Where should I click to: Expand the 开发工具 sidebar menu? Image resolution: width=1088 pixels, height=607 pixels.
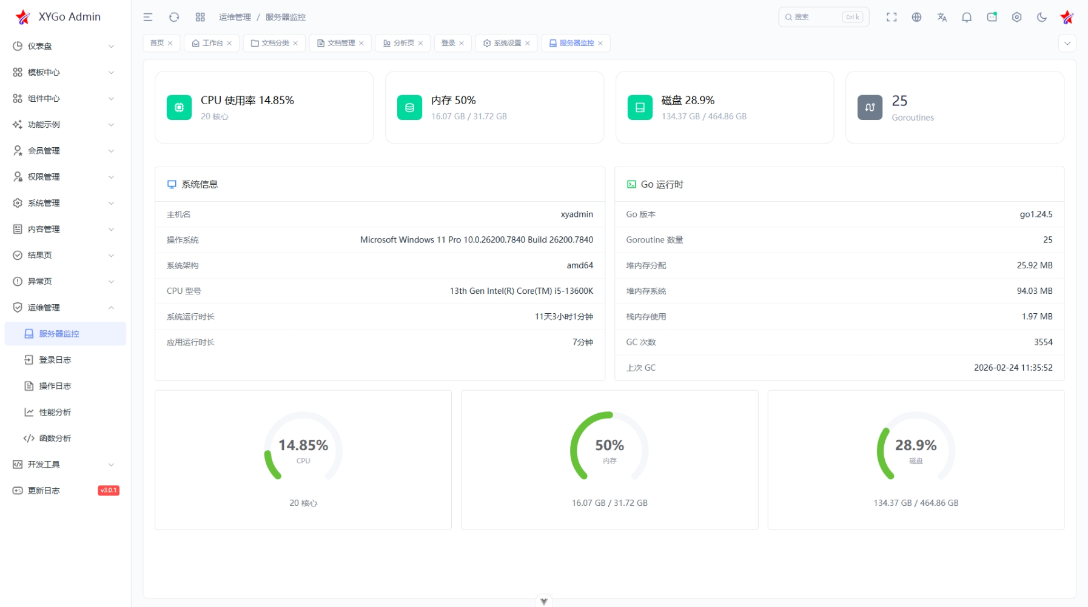[65, 465]
